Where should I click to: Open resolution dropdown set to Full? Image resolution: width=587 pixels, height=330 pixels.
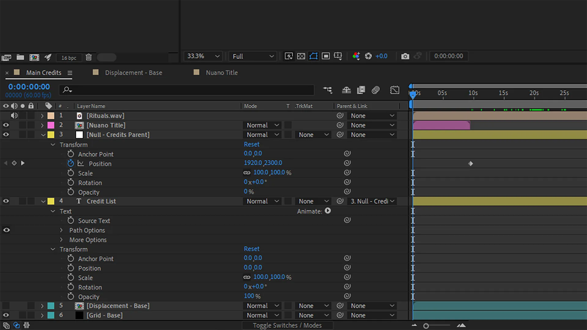point(253,56)
